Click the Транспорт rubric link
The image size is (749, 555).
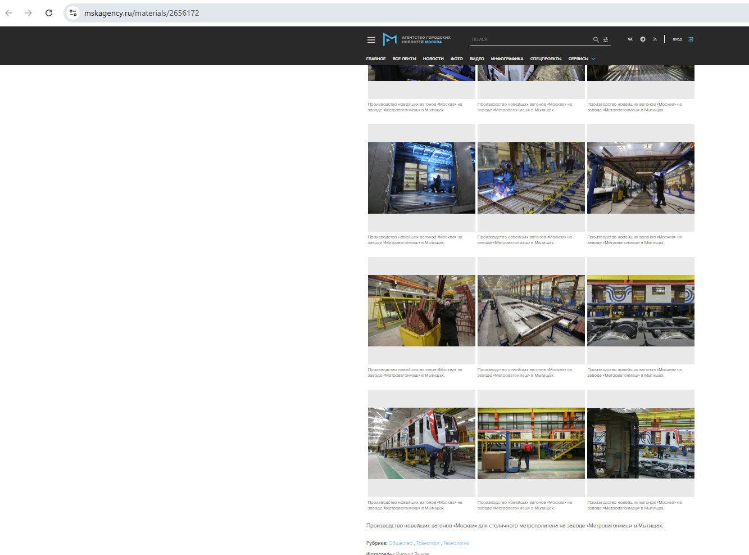tap(428, 543)
